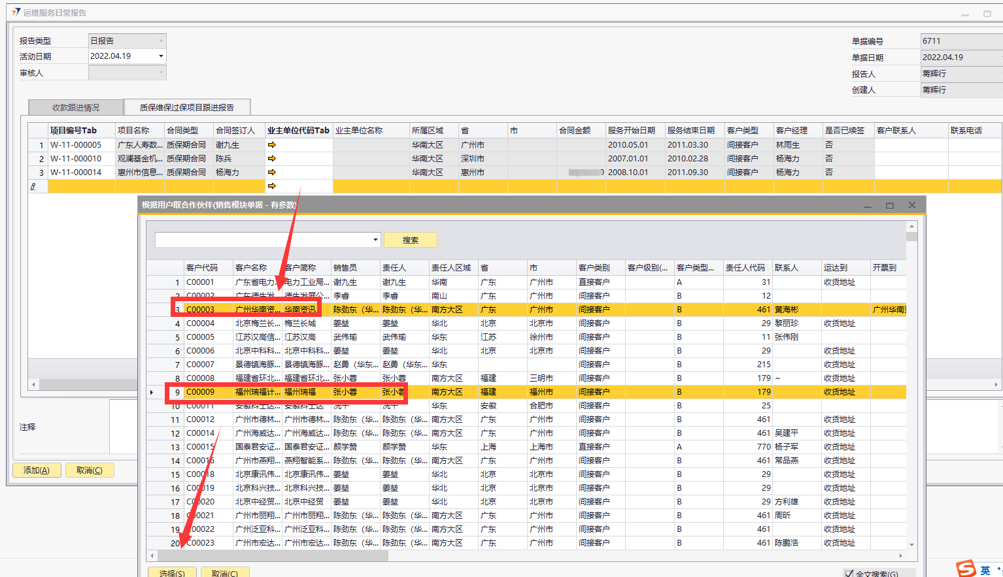Close the partner selection dialog
The width and height of the screenshot is (1003, 577).
[912, 206]
